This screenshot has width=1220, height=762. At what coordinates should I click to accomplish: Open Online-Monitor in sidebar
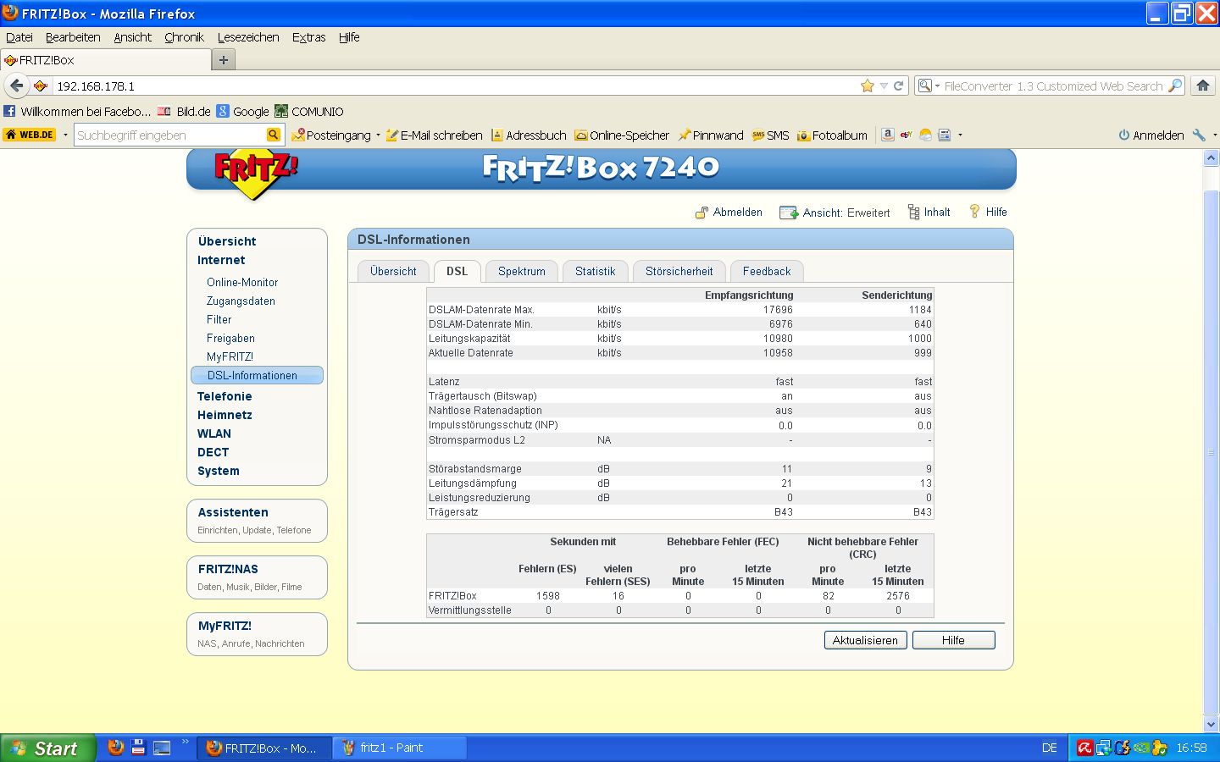(x=242, y=282)
